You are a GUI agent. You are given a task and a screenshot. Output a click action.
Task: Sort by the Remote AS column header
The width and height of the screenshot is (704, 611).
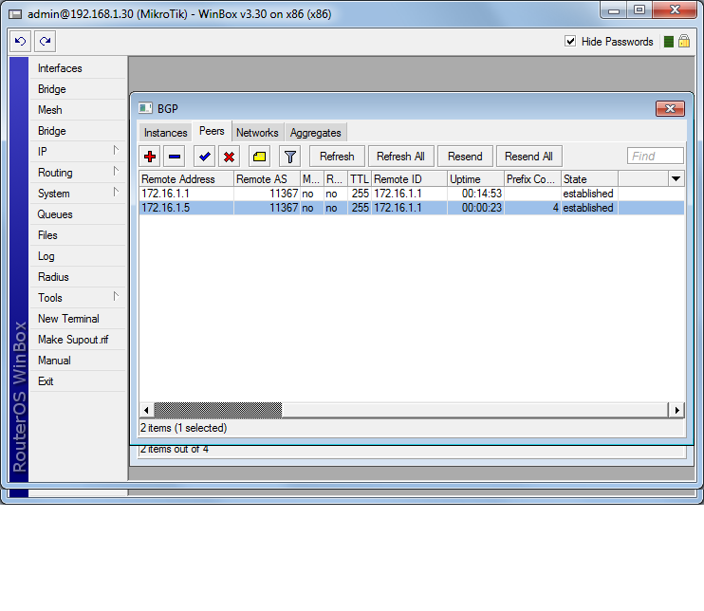tap(268, 178)
